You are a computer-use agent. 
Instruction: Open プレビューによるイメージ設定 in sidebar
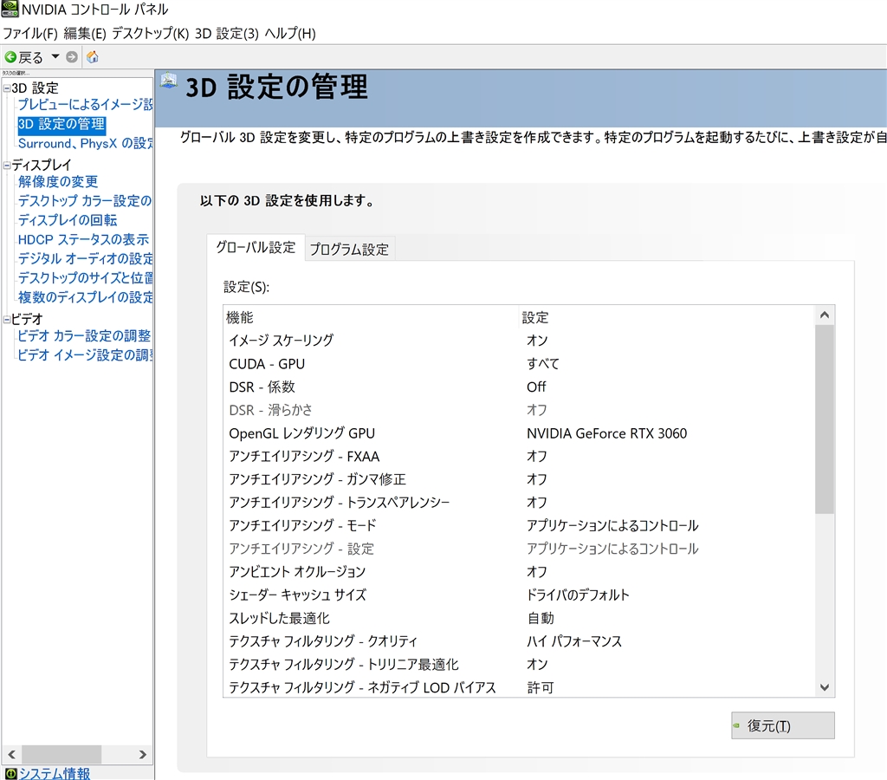(x=85, y=104)
